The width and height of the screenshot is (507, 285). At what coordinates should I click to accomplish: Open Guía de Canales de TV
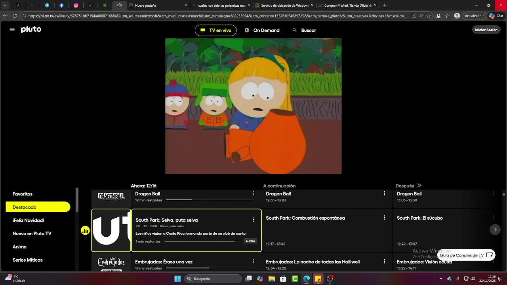pyautogui.click(x=466, y=255)
